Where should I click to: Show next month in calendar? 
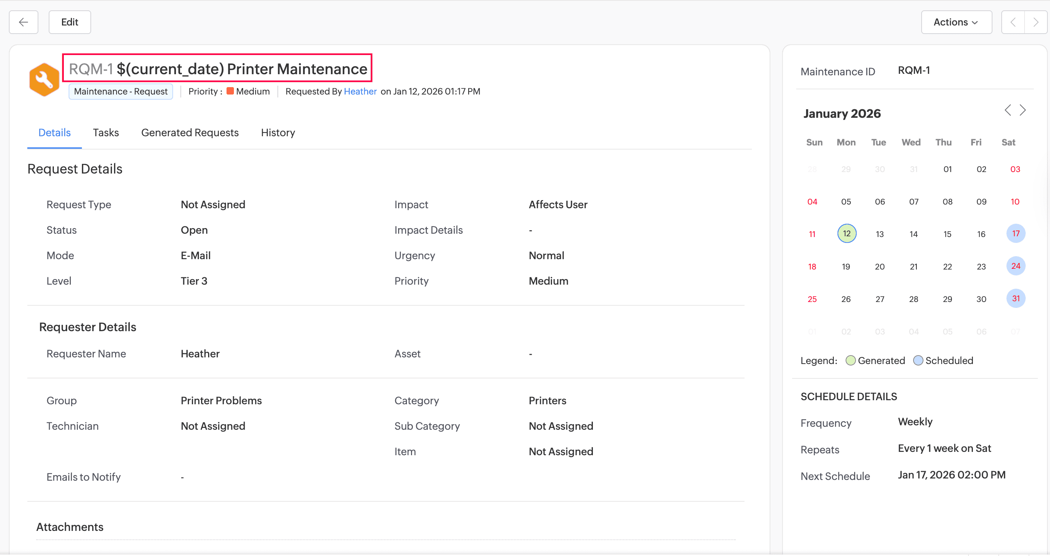pyautogui.click(x=1023, y=110)
